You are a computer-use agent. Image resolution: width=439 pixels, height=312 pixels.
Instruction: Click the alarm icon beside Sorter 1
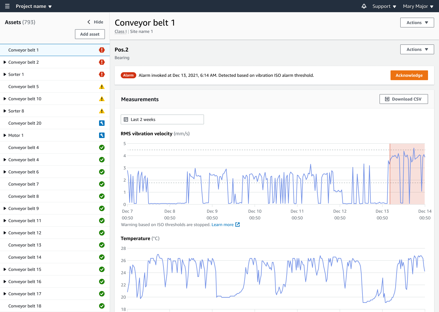coord(102,74)
